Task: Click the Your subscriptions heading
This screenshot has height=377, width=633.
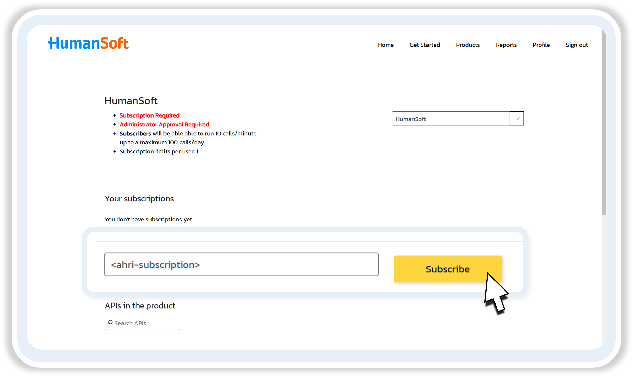Action: pos(139,199)
